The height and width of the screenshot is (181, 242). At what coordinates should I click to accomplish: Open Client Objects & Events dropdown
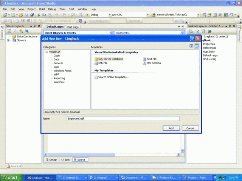point(111,32)
